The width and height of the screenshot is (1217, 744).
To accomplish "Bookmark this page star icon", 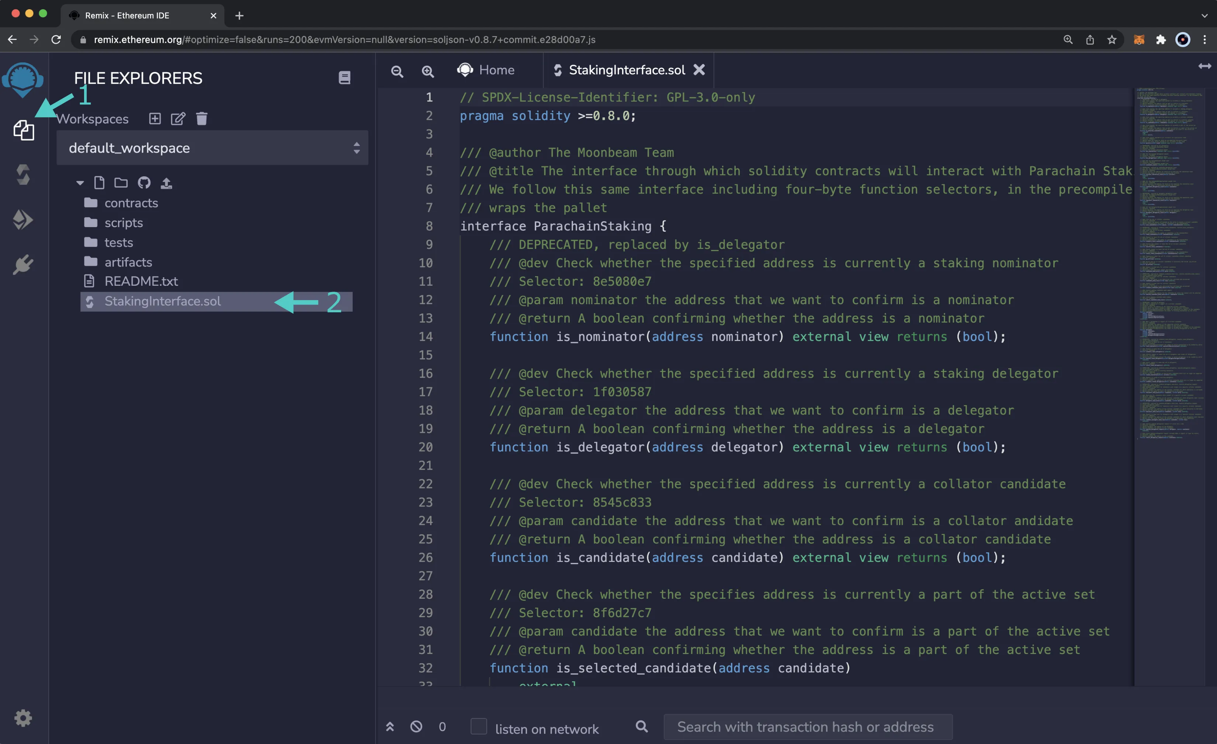I will (x=1112, y=39).
